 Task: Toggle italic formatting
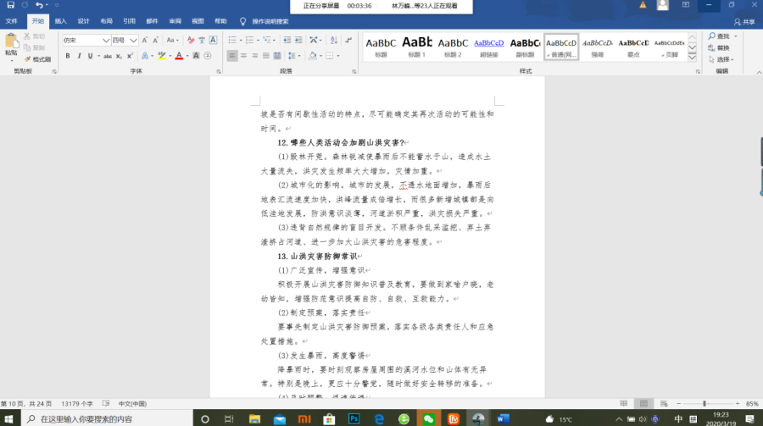(x=79, y=56)
